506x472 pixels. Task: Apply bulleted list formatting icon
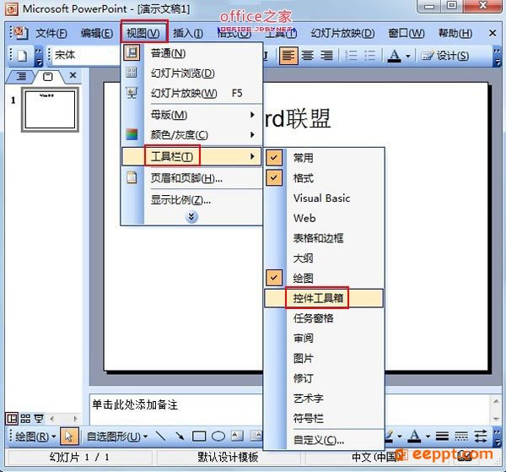pos(370,56)
